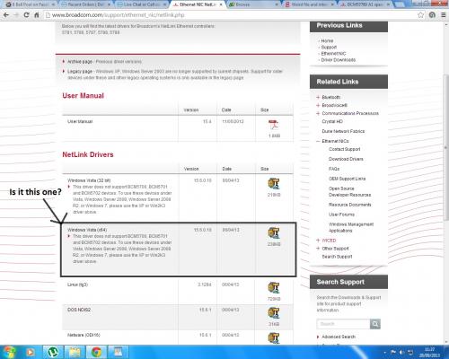Reload the page with the browser refresh icon
This screenshot has width=449, height=359.
(26, 15)
